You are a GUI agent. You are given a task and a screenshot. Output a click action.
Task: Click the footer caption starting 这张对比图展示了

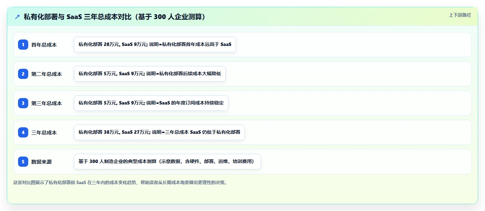120,182
